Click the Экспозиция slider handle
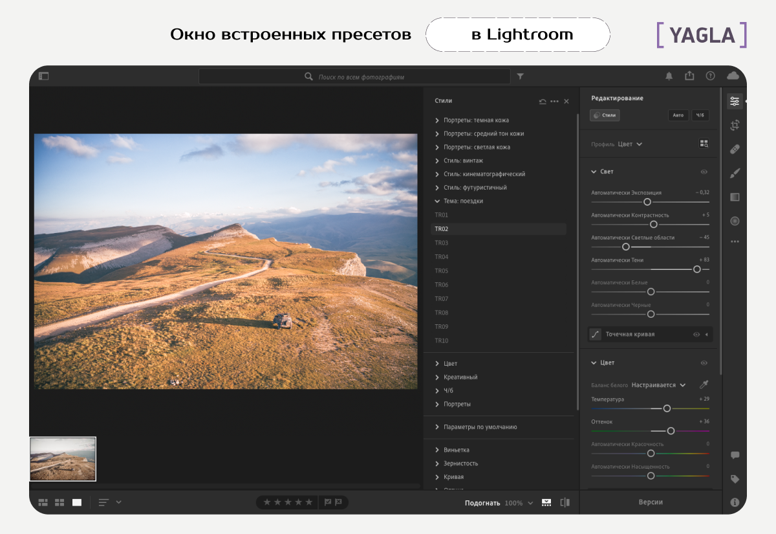Image resolution: width=776 pixels, height=534 pixels. [647, 202]
